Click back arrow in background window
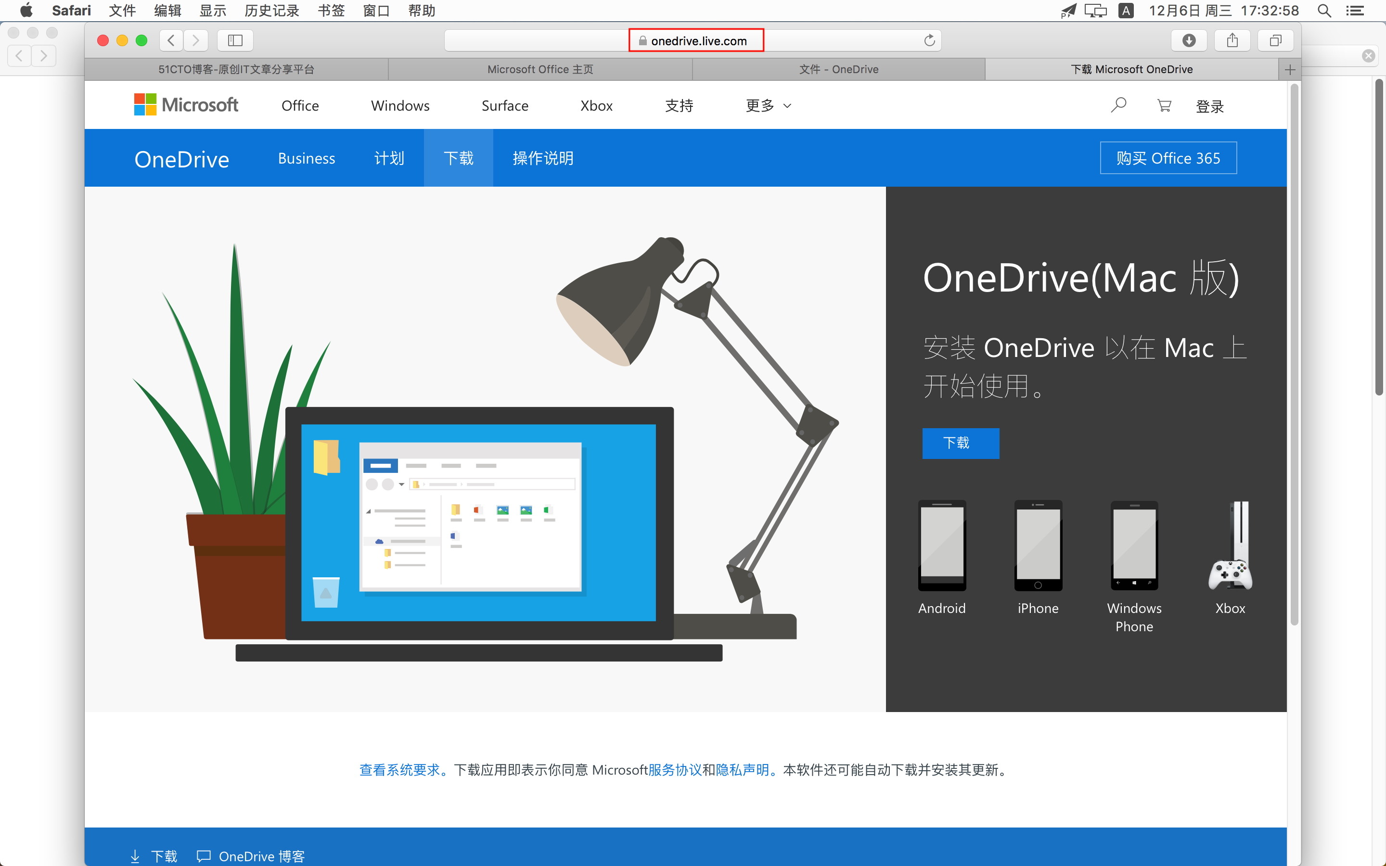 pyautogui.click(x=19, y=55)
